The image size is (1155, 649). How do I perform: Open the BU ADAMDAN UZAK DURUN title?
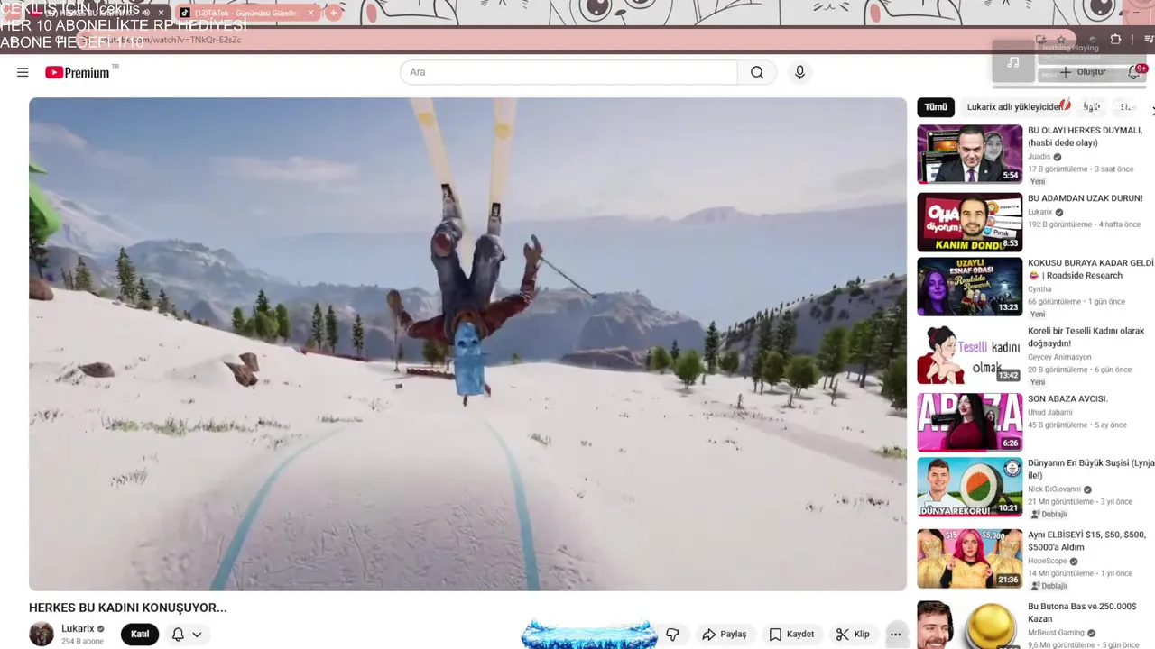1085,198
